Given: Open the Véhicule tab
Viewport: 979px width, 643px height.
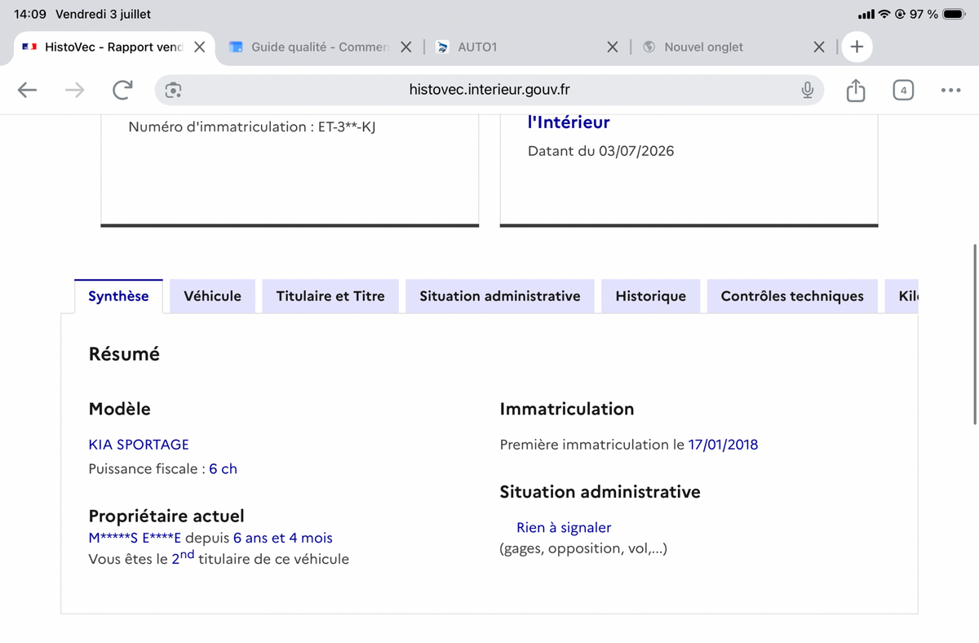Looking at the screenshot, I should 212,296.
